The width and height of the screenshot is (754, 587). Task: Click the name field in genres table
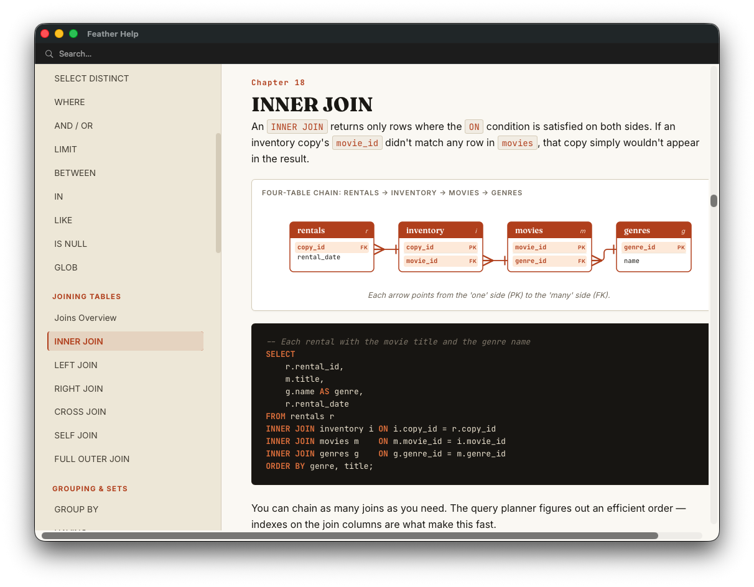631,261
